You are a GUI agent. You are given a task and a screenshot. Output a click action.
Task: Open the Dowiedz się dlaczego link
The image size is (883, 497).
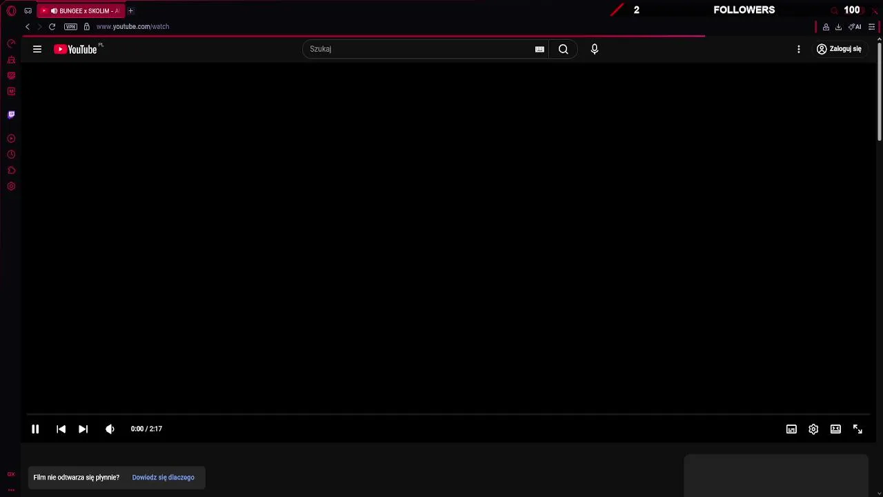point(163,478)
